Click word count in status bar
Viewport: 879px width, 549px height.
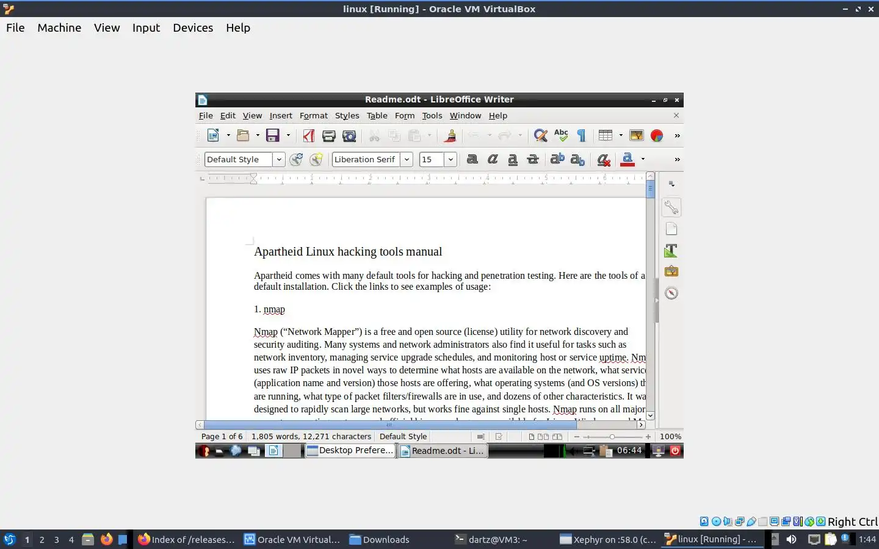point(311,437)
